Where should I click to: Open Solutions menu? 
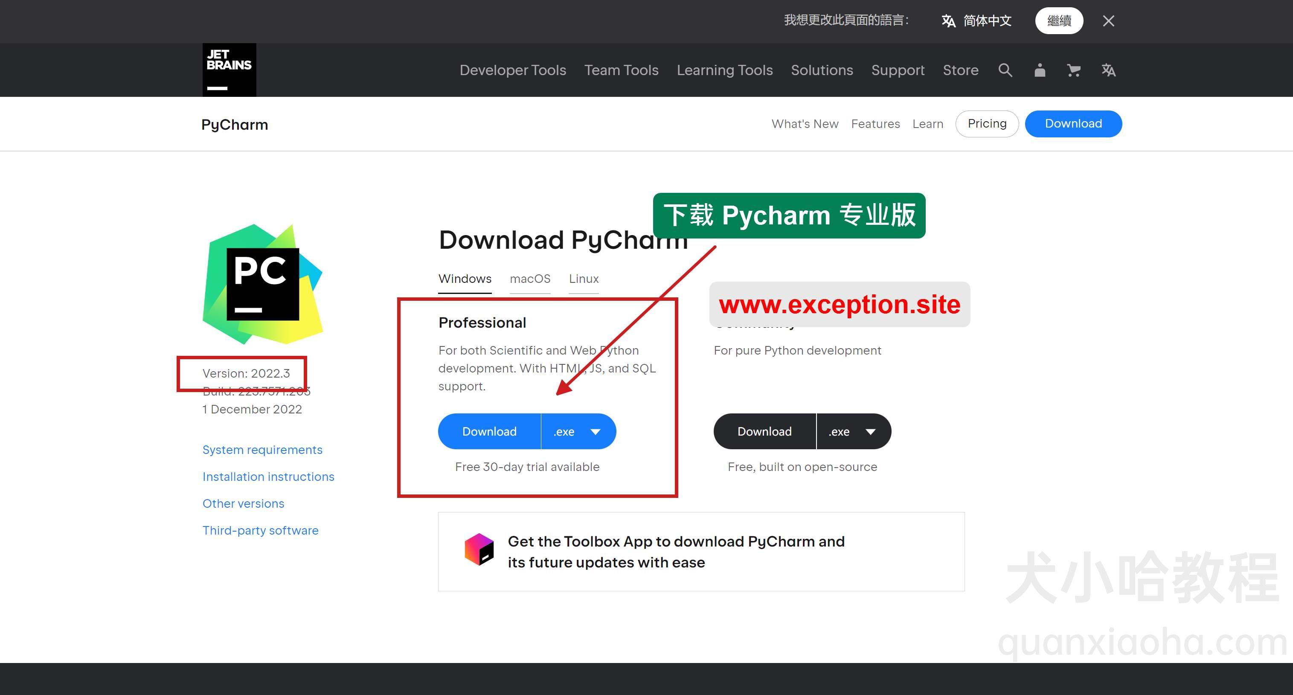click(822, 70)
